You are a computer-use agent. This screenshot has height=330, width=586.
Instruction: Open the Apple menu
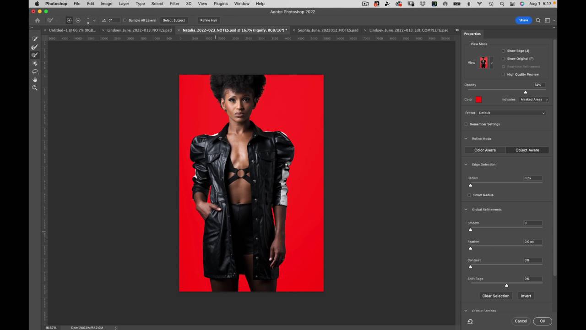pyautogui.click(x=37, y=4)
